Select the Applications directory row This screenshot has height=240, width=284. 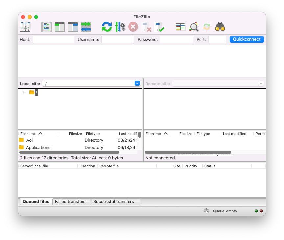(x=78, y=147)
